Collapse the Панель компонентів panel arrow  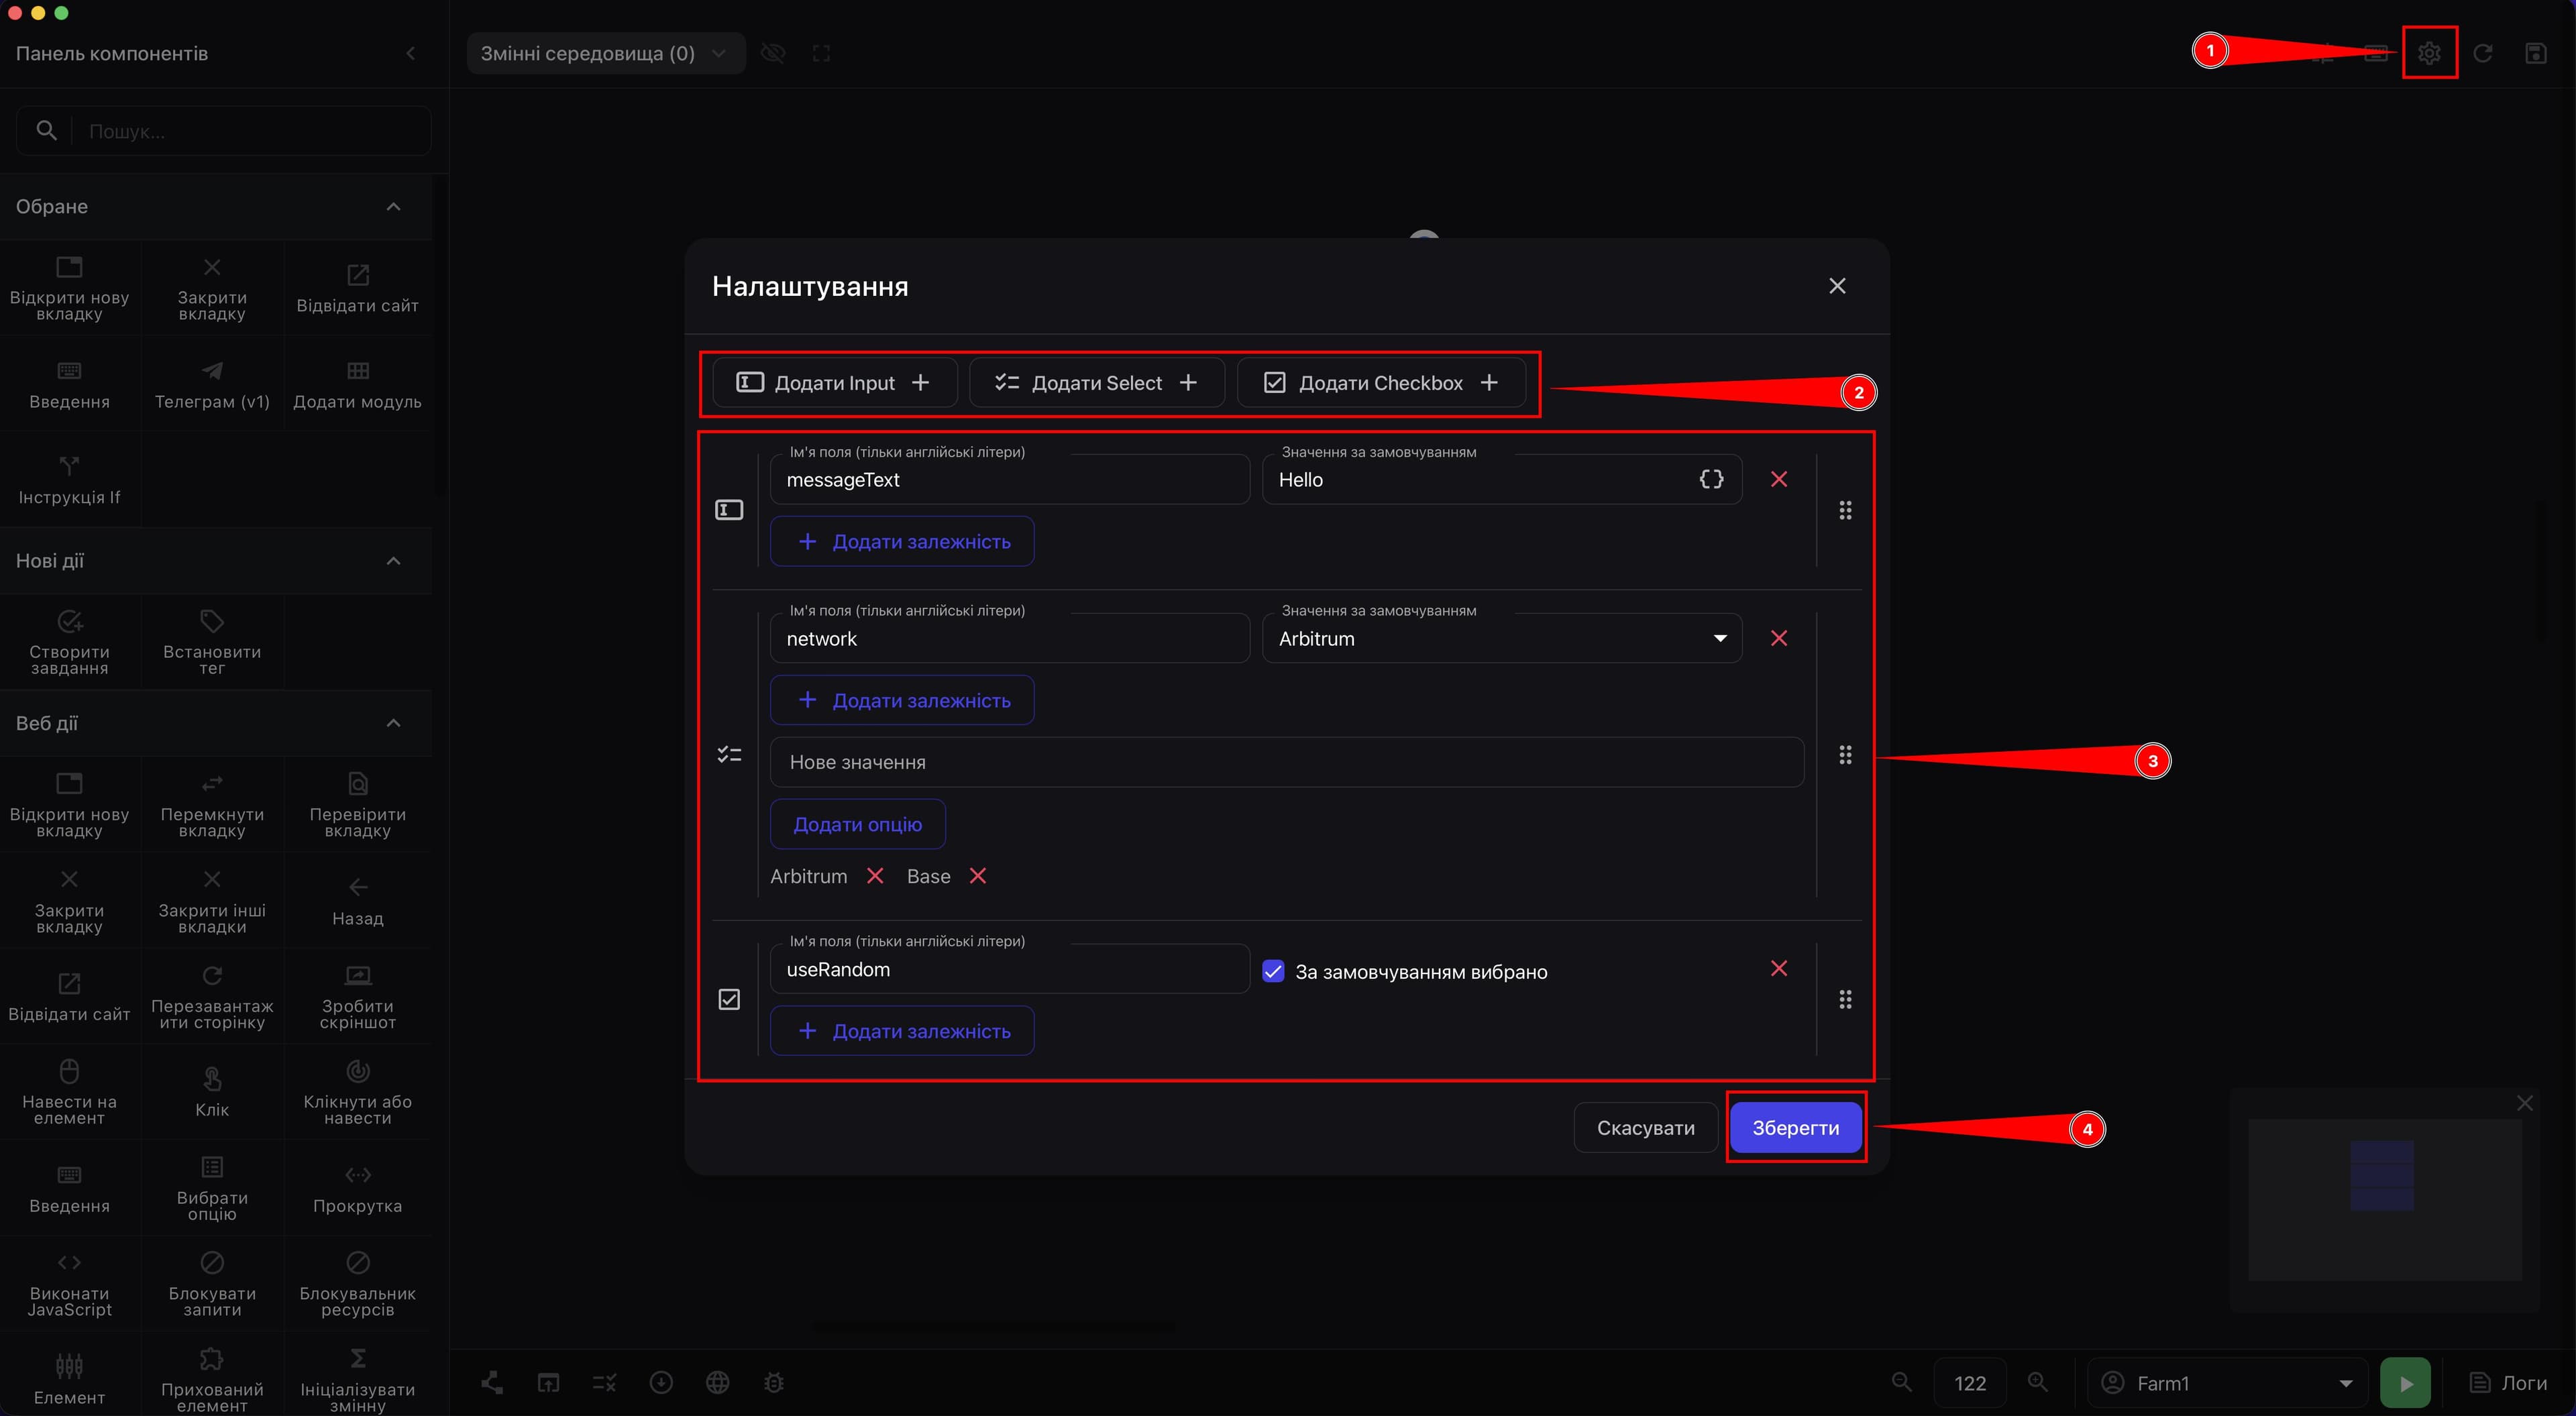pyautogui.click(x=411, y=53)
